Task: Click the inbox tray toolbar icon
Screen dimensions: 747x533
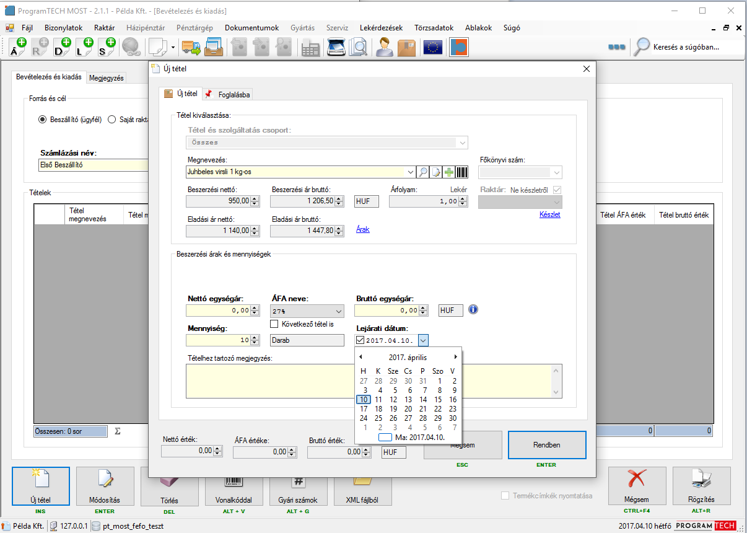Action: tap(213, 47)
